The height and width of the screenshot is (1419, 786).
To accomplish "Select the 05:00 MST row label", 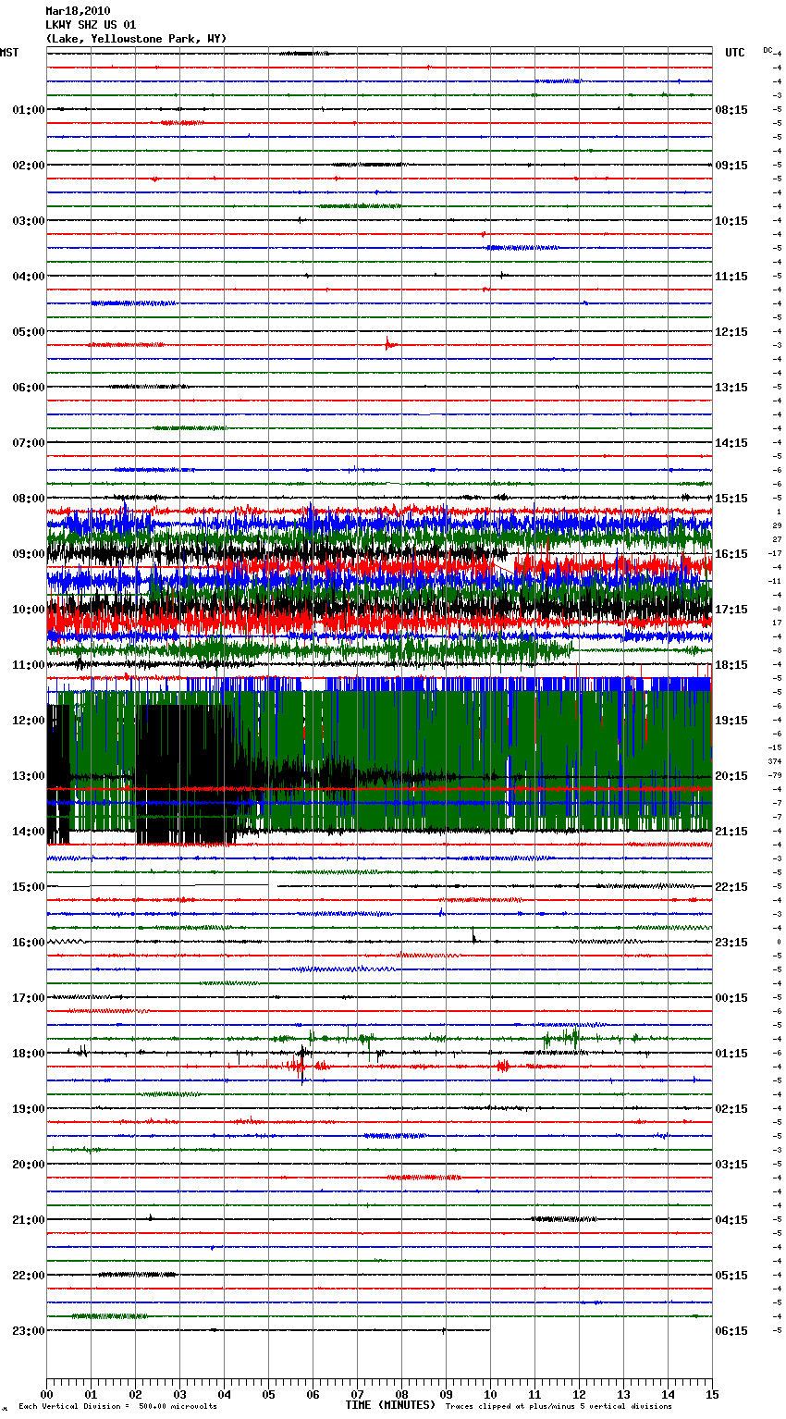I will click(29, 332).
